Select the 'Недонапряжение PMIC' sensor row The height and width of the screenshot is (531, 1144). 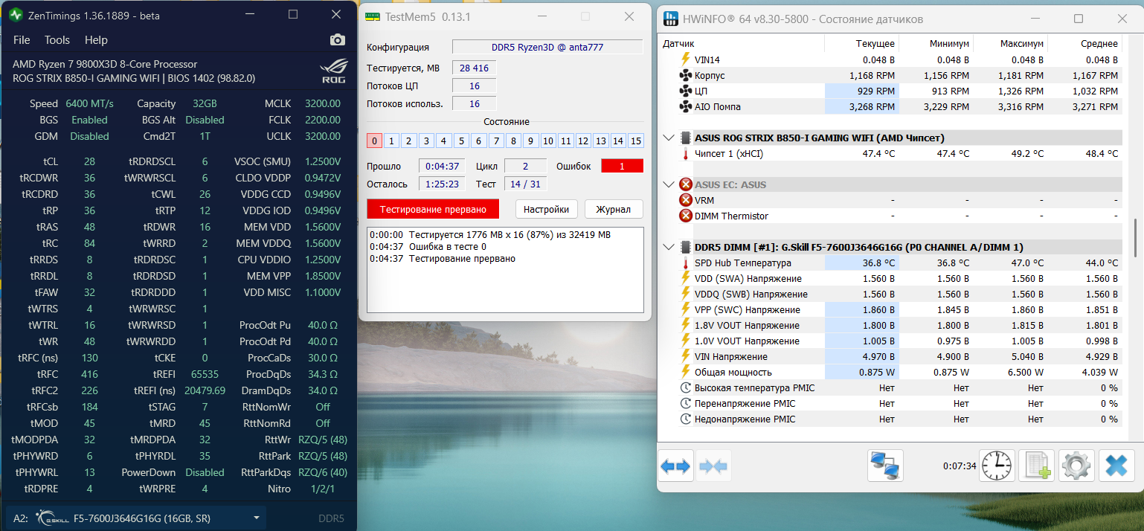pos(892,419)
